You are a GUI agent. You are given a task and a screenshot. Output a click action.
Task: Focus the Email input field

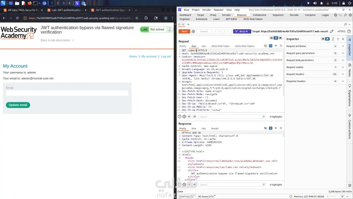pyautogui.click(x=67, y=93)
